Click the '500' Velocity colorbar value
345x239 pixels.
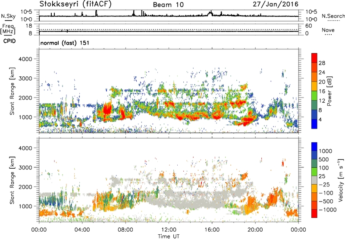(324, 159)
